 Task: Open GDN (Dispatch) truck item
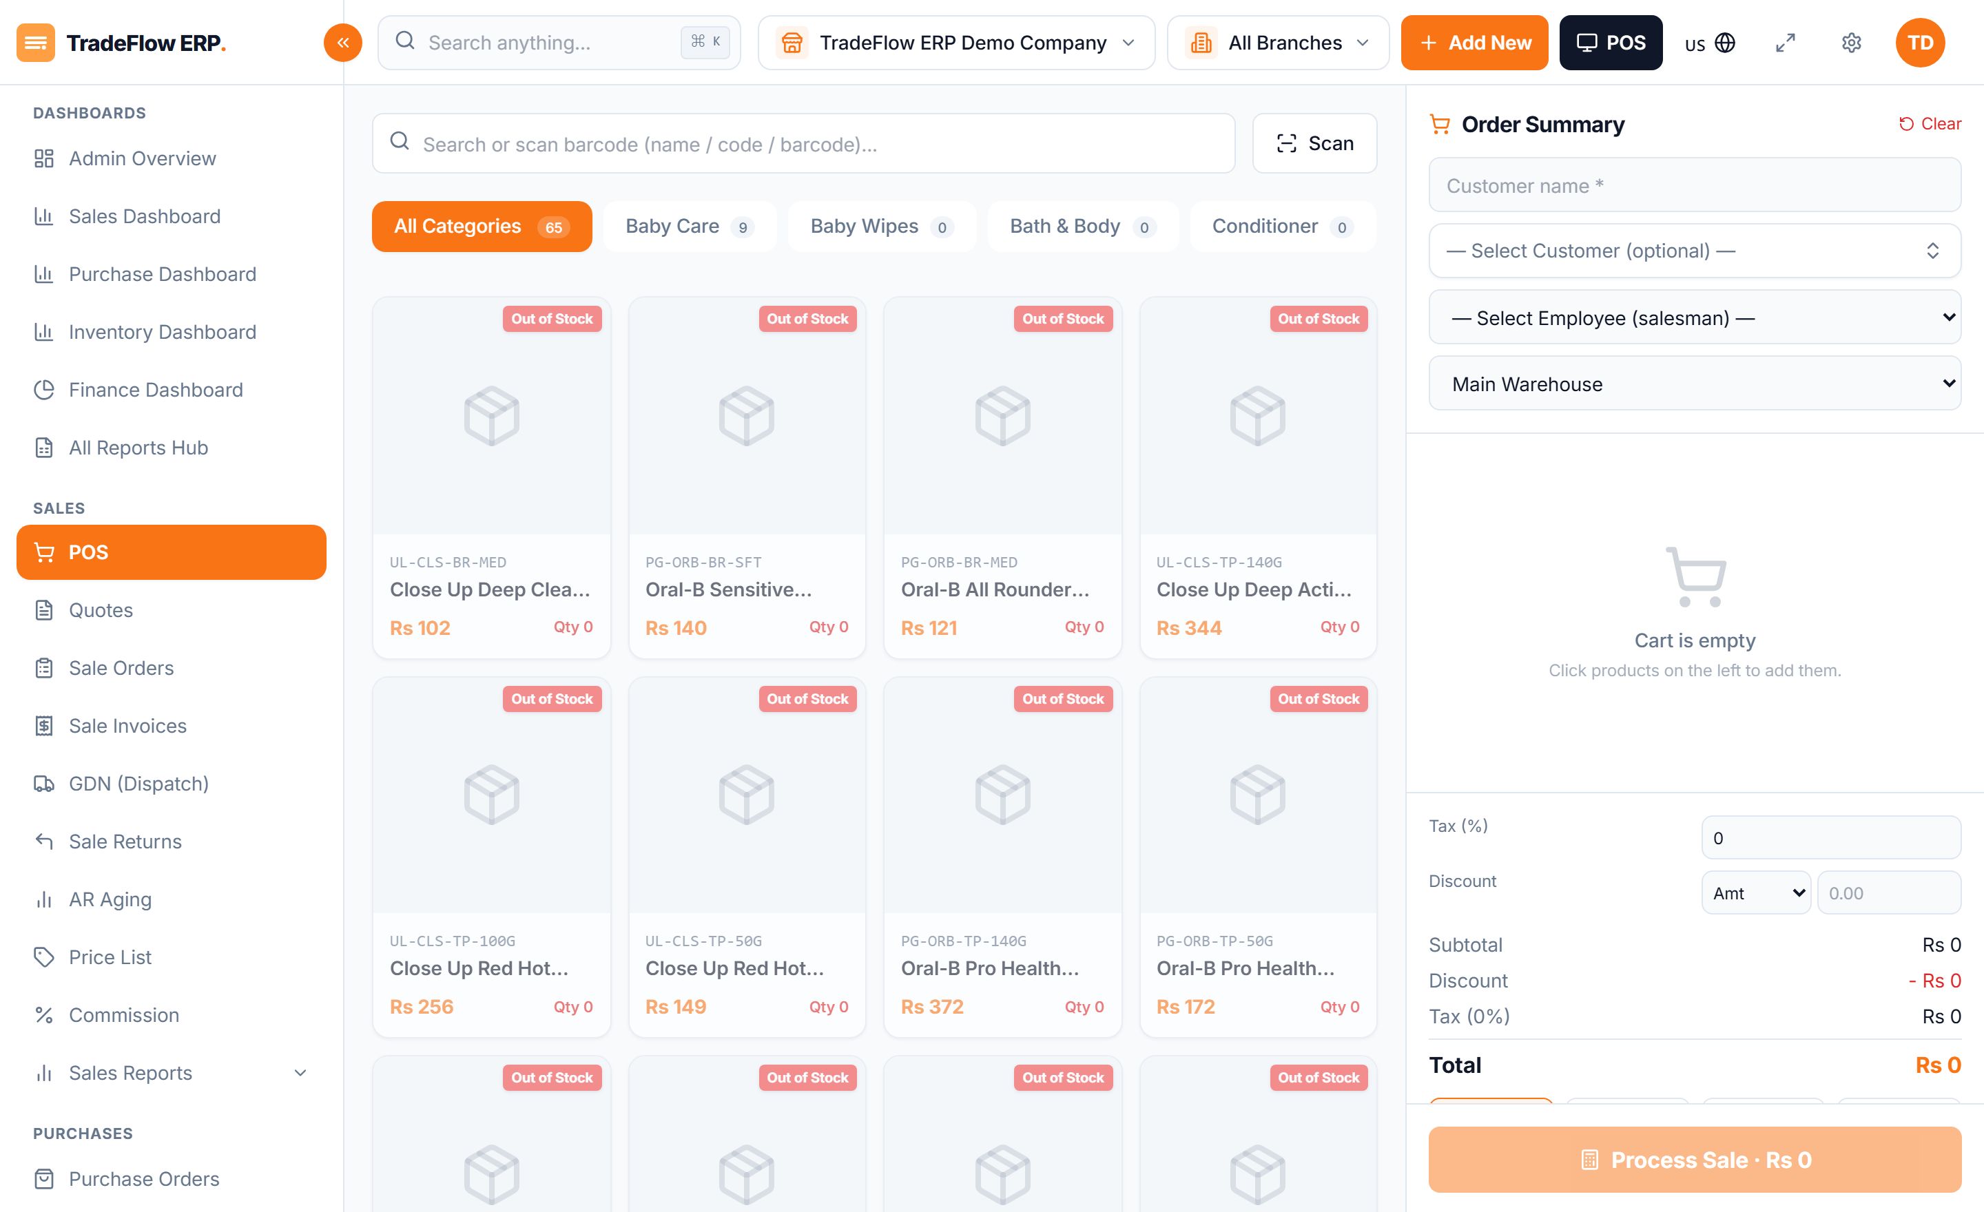[x=172, y=784]
